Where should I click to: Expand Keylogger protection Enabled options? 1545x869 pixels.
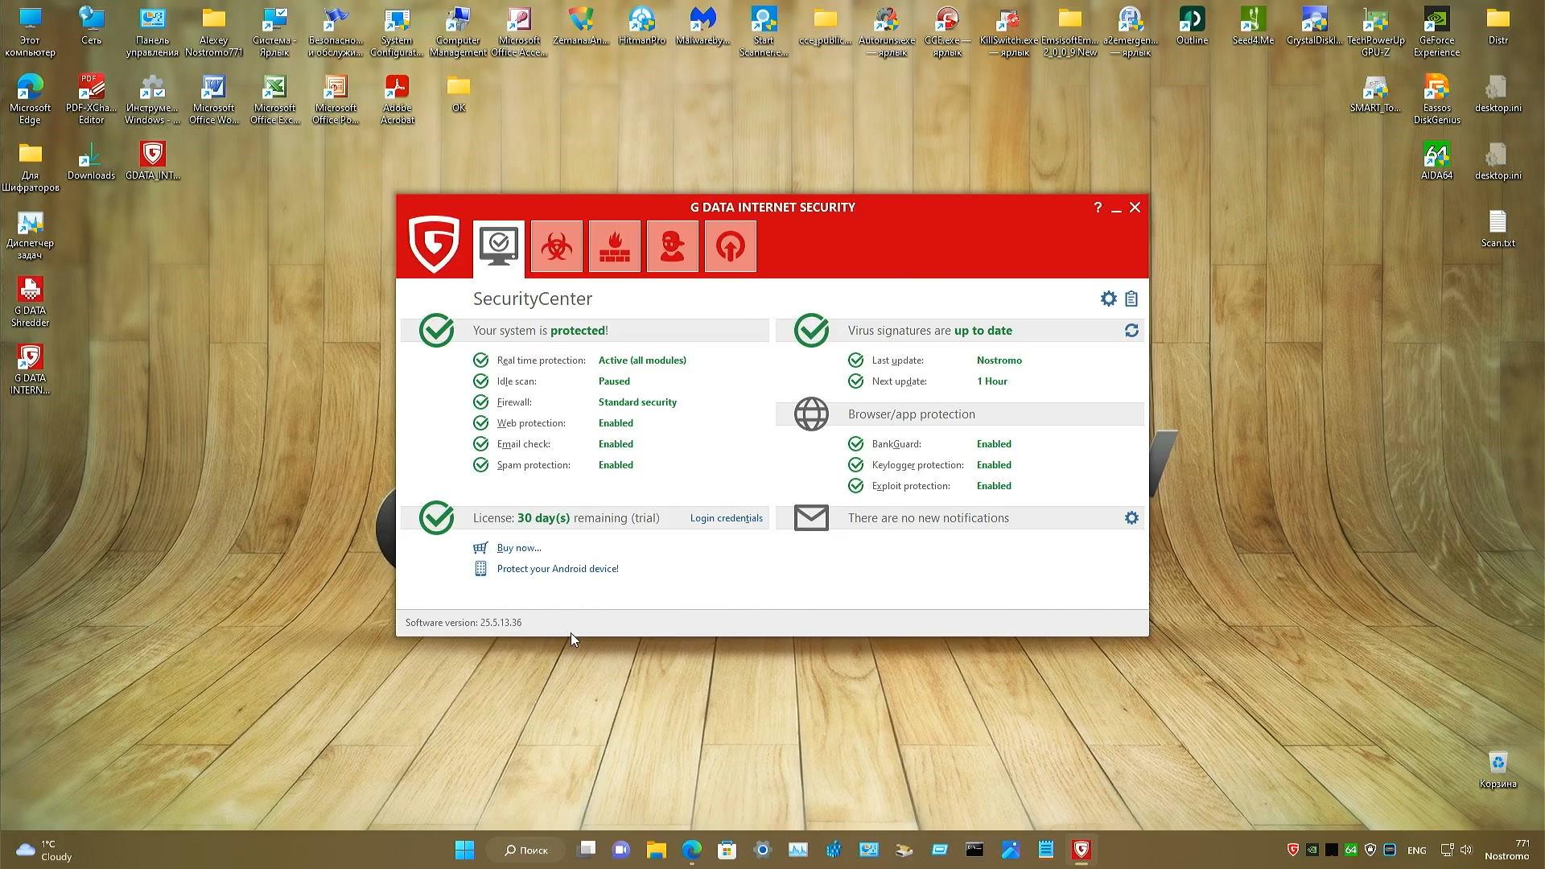click(x=993, y=465)
